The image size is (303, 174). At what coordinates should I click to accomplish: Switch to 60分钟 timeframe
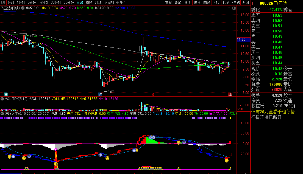(x=68, y=2)
